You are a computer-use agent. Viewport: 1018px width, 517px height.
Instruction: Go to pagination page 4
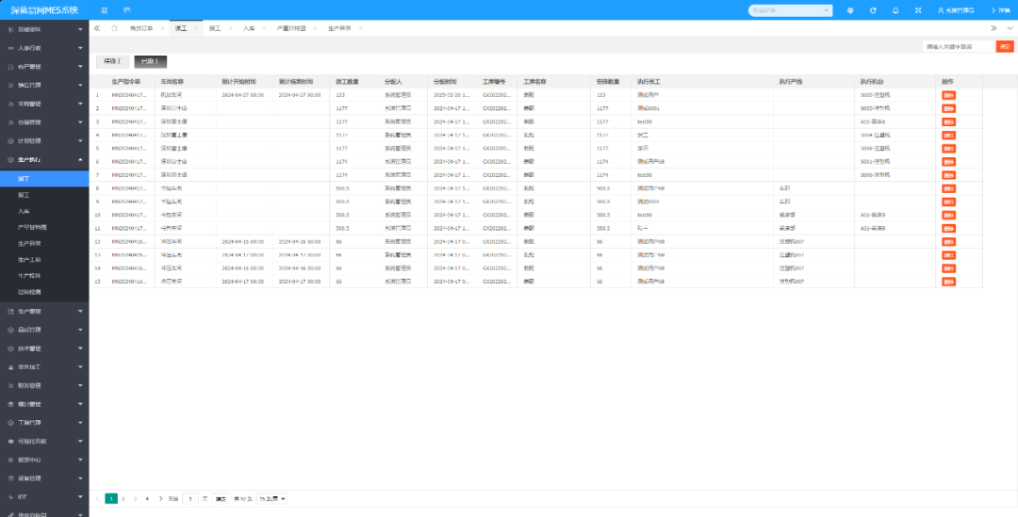pyautogui.click(x=147, y=499)
